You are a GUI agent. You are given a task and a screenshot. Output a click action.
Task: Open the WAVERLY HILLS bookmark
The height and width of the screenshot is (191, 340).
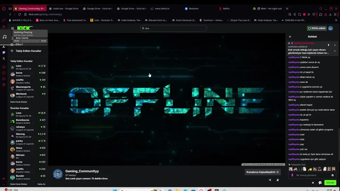(x=20, y=20)
